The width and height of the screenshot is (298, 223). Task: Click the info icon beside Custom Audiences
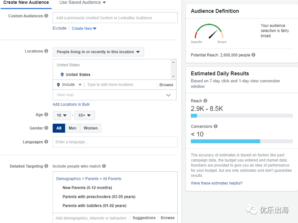point(46,16)
